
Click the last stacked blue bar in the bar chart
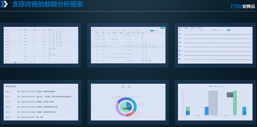[244, 111]
